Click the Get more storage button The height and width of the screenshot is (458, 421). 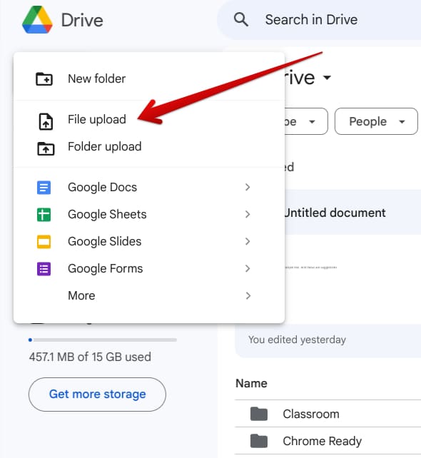pyautogui.click(x=97, y=395)
